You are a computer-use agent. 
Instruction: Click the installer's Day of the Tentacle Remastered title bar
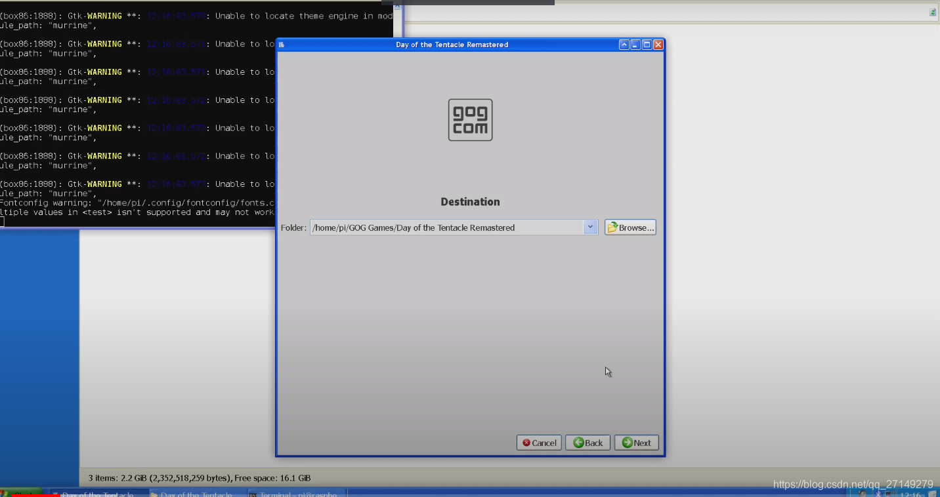pos(452,45)
